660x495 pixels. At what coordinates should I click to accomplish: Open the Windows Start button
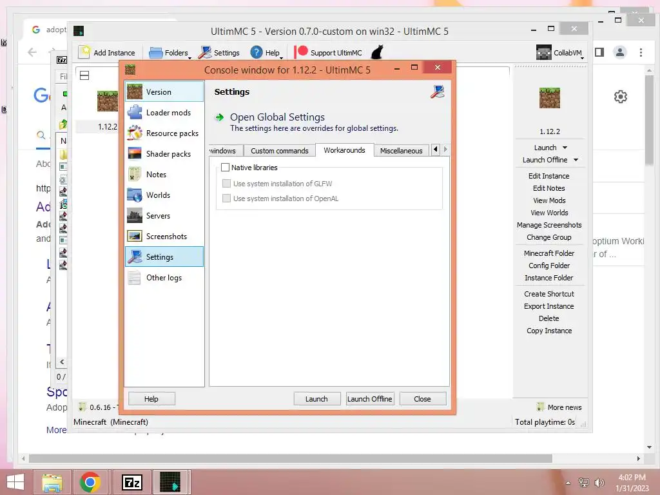(x=15, y=482)
